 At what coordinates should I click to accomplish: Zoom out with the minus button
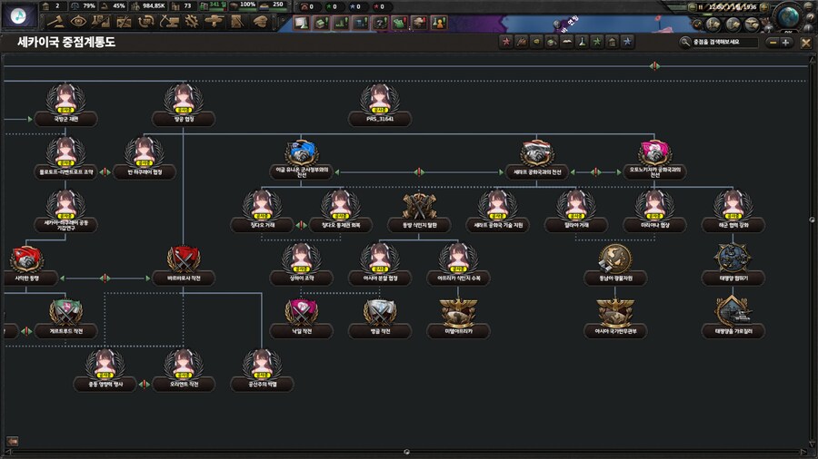pos(773,42)
